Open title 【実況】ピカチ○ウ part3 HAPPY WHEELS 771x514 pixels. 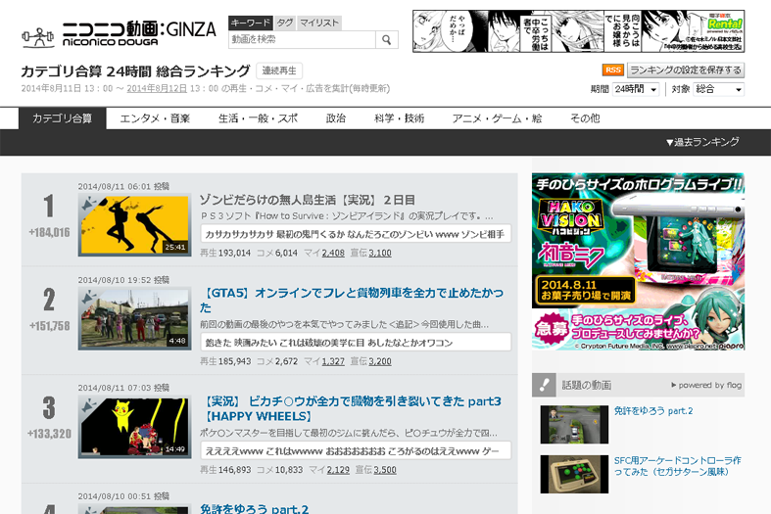click(x=351, y=409)
